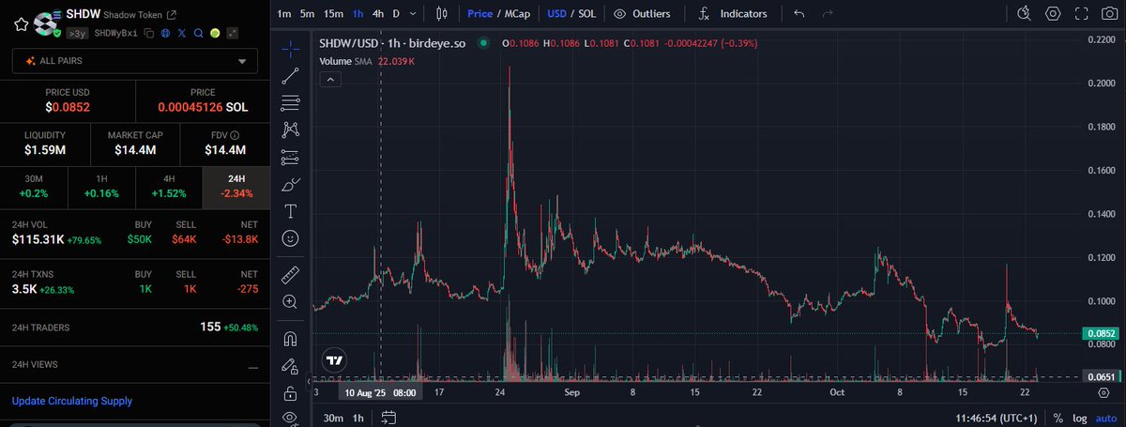This screenshot has height=427, width=1126.
Task: Toggle log scale
Action: 1082,418
